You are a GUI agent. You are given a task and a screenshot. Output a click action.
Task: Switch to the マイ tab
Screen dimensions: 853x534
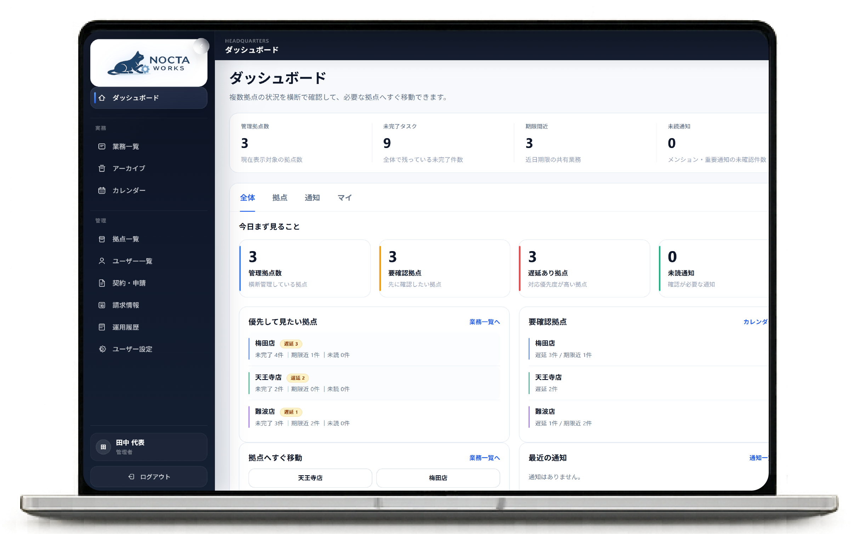point(345,198)
